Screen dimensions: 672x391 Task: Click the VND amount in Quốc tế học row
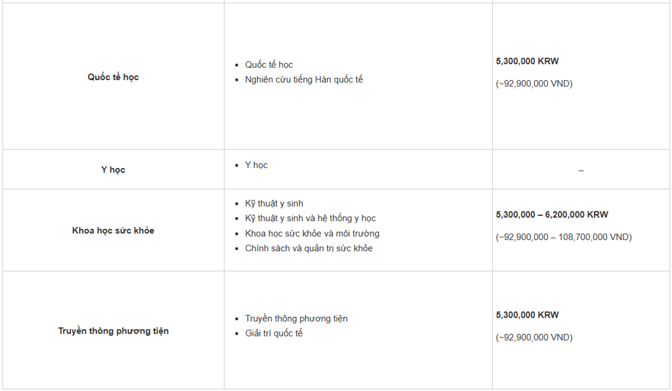pos(534,83)
